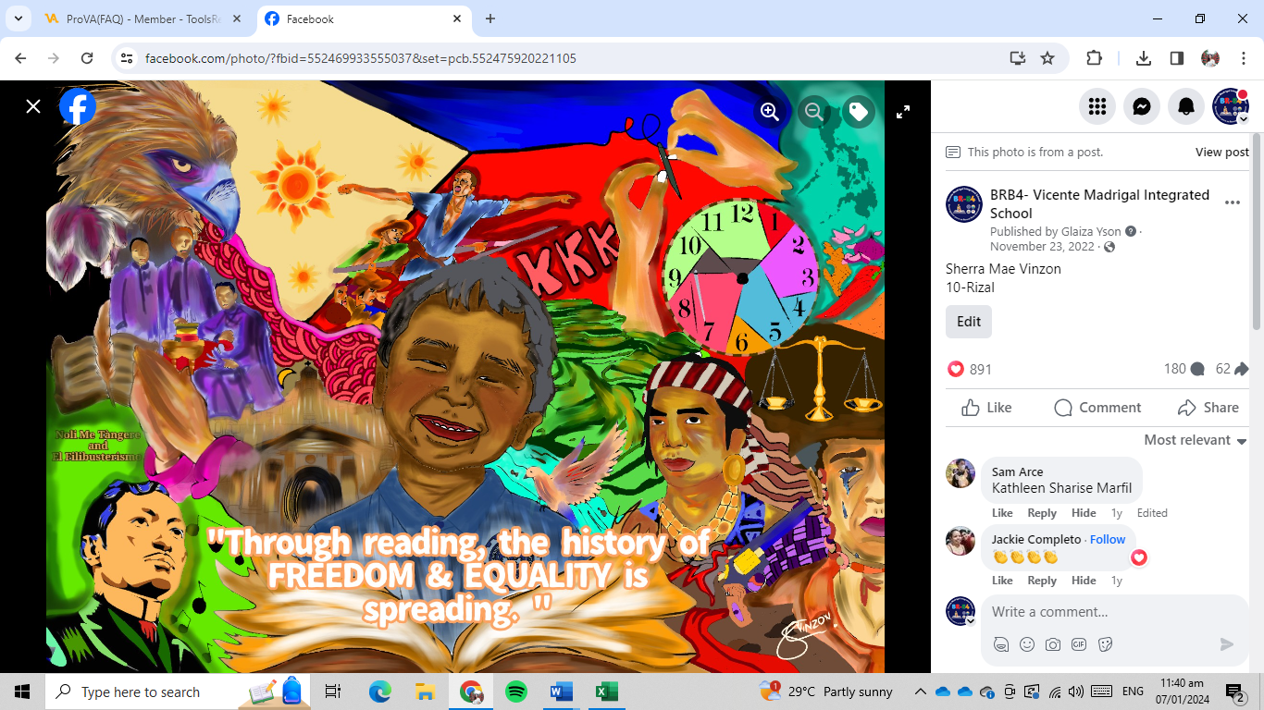The image size is (1264, 710).
Task: Like the photo
Action: [x=986, y=407]
